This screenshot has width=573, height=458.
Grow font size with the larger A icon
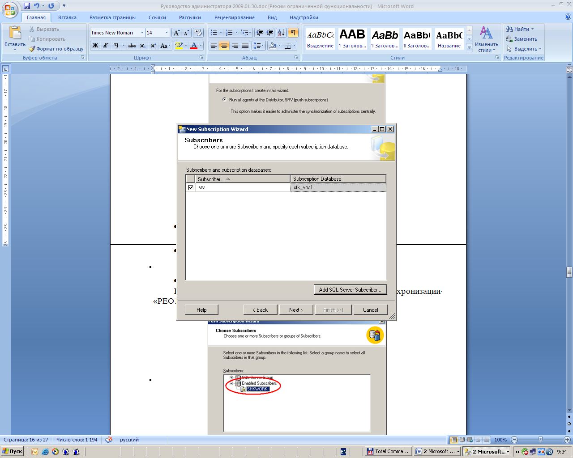[x=176, y=33]
